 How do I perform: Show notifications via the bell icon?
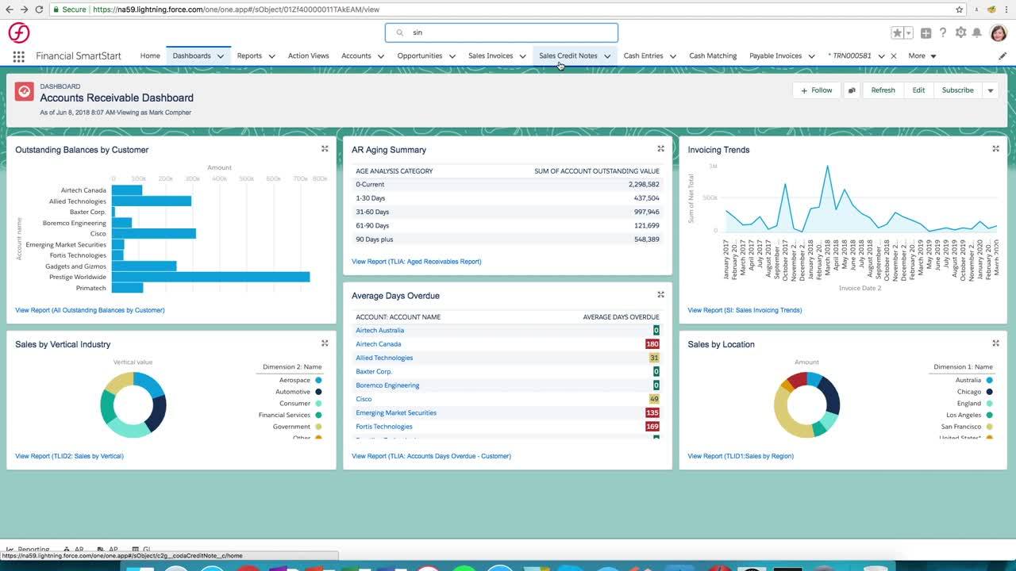[x=977, y=33]
